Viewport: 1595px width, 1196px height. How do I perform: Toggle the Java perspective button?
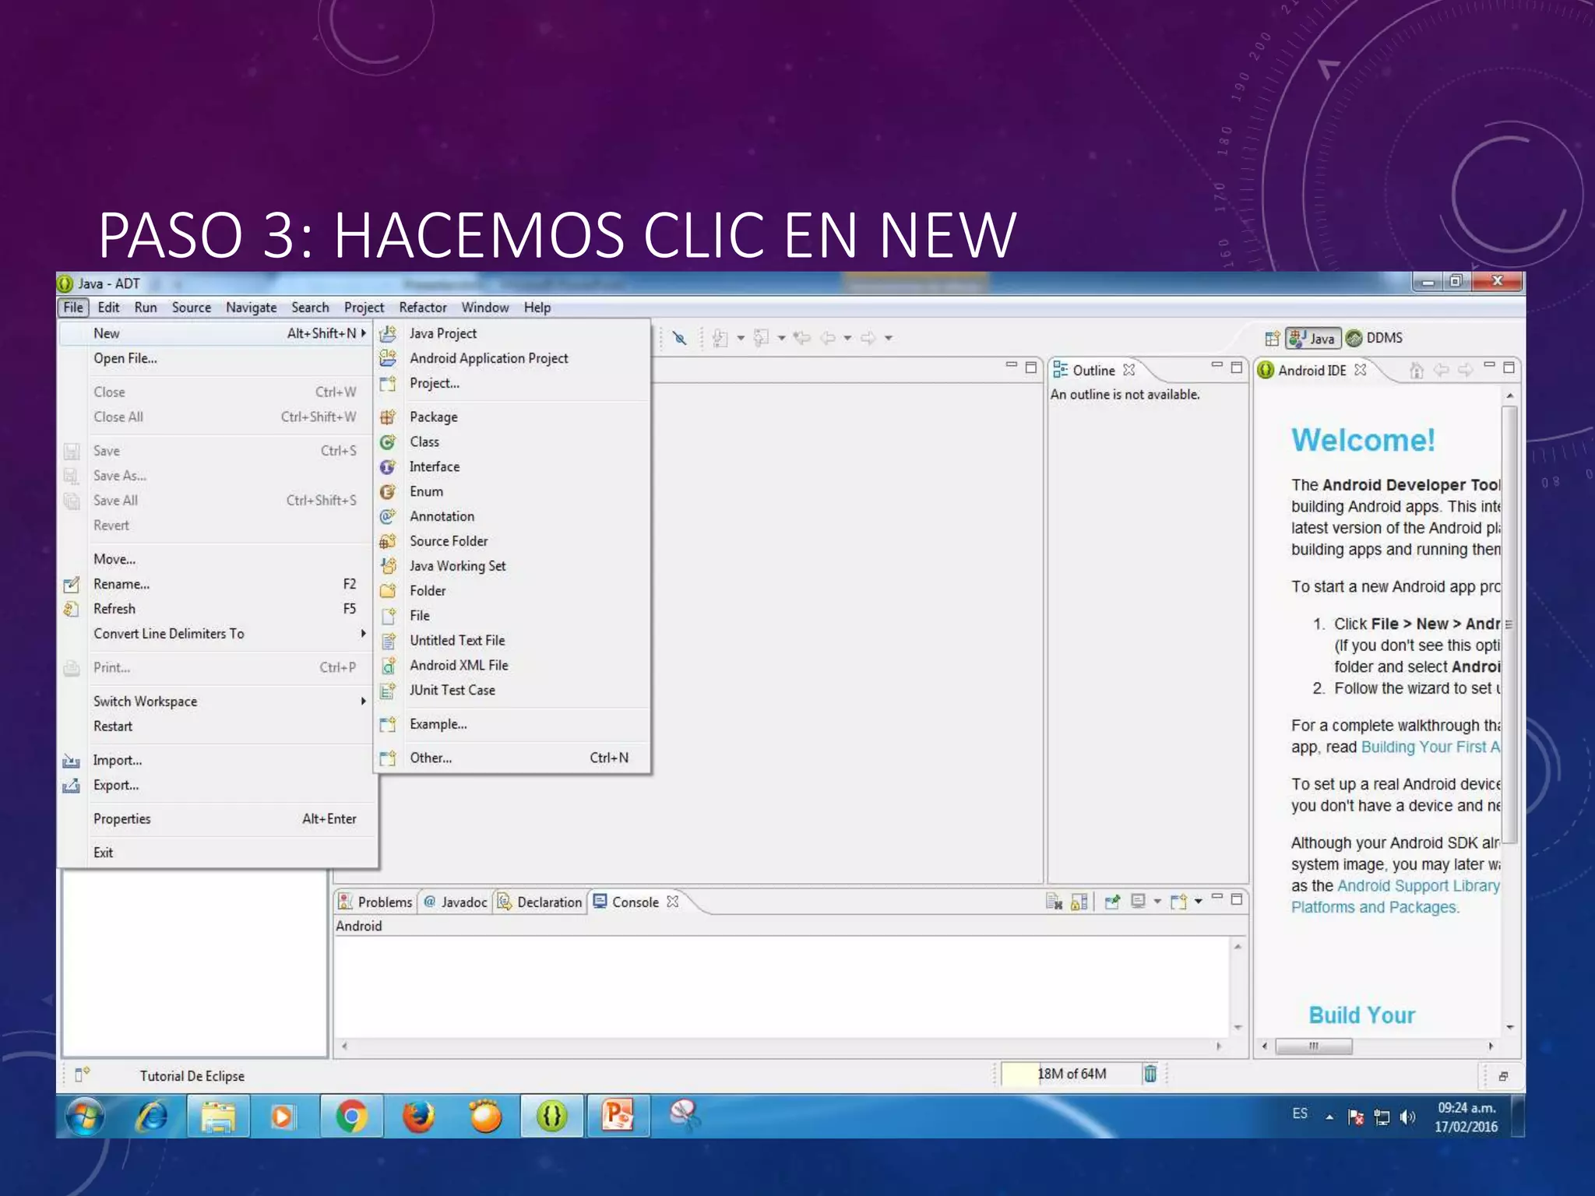tap(1313, 338)
